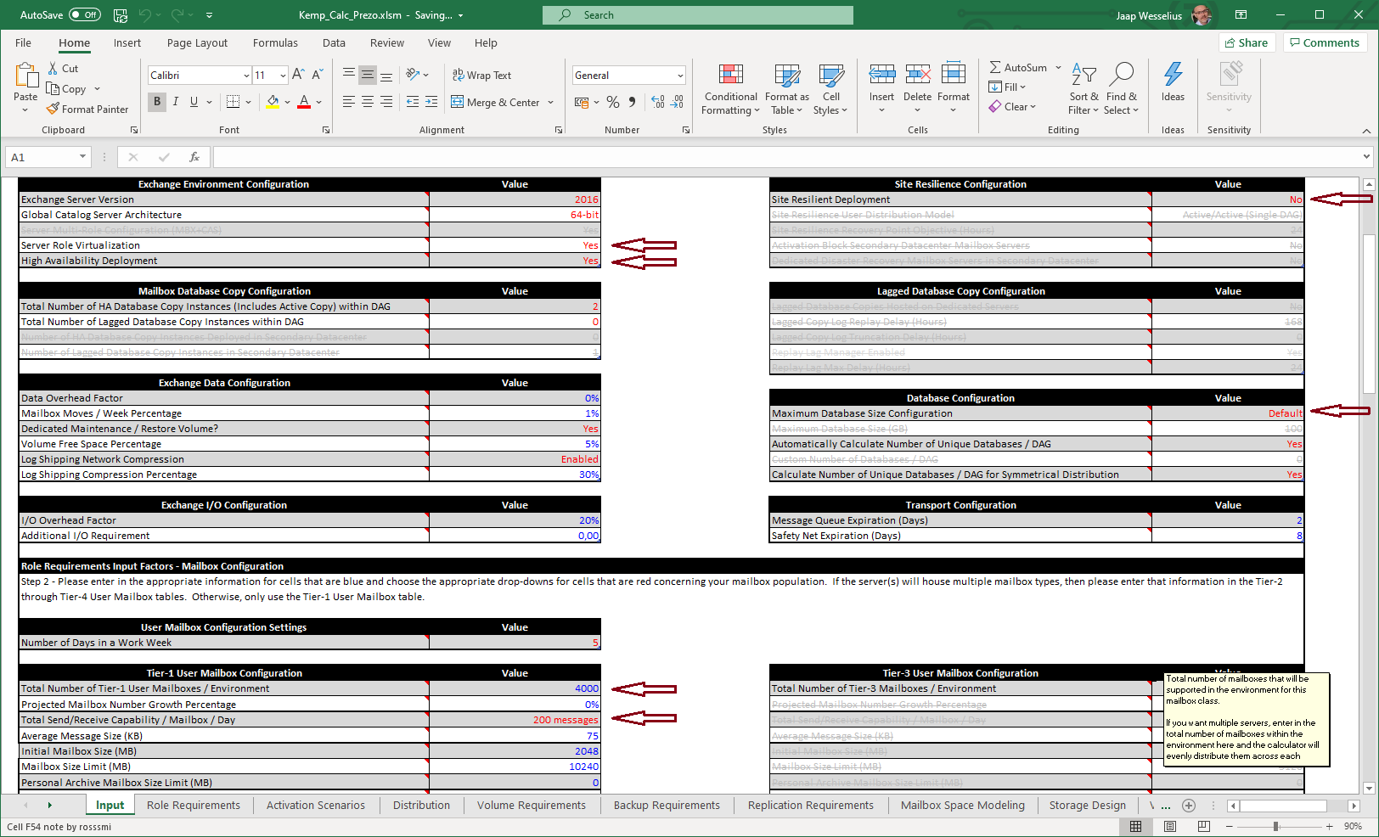Open Find & Select options
This screenshot has width=1379, height=837.
click(1122, 89)
